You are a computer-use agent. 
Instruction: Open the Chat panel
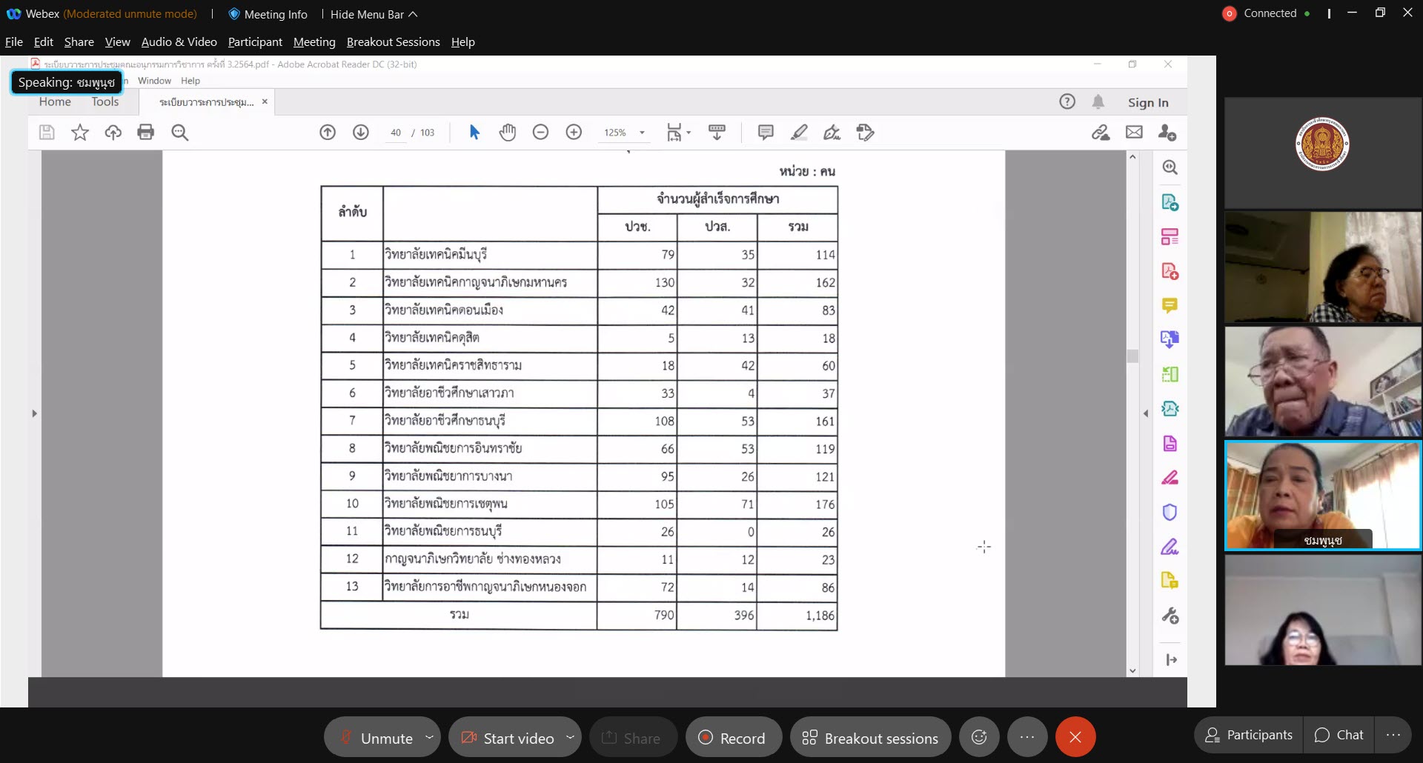(1339, 735)
